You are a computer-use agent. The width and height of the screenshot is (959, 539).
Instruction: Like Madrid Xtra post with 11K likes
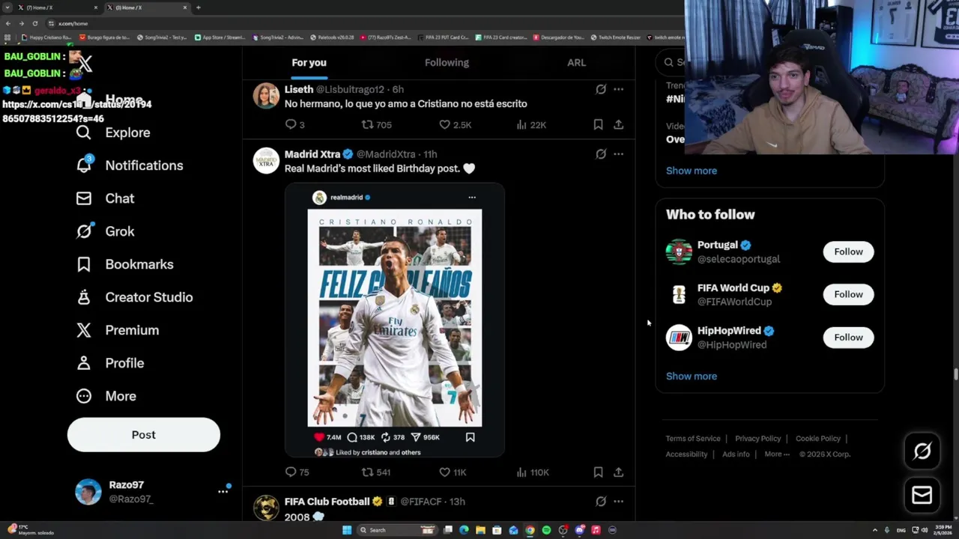pyautogui.click(x=453, y=472)
